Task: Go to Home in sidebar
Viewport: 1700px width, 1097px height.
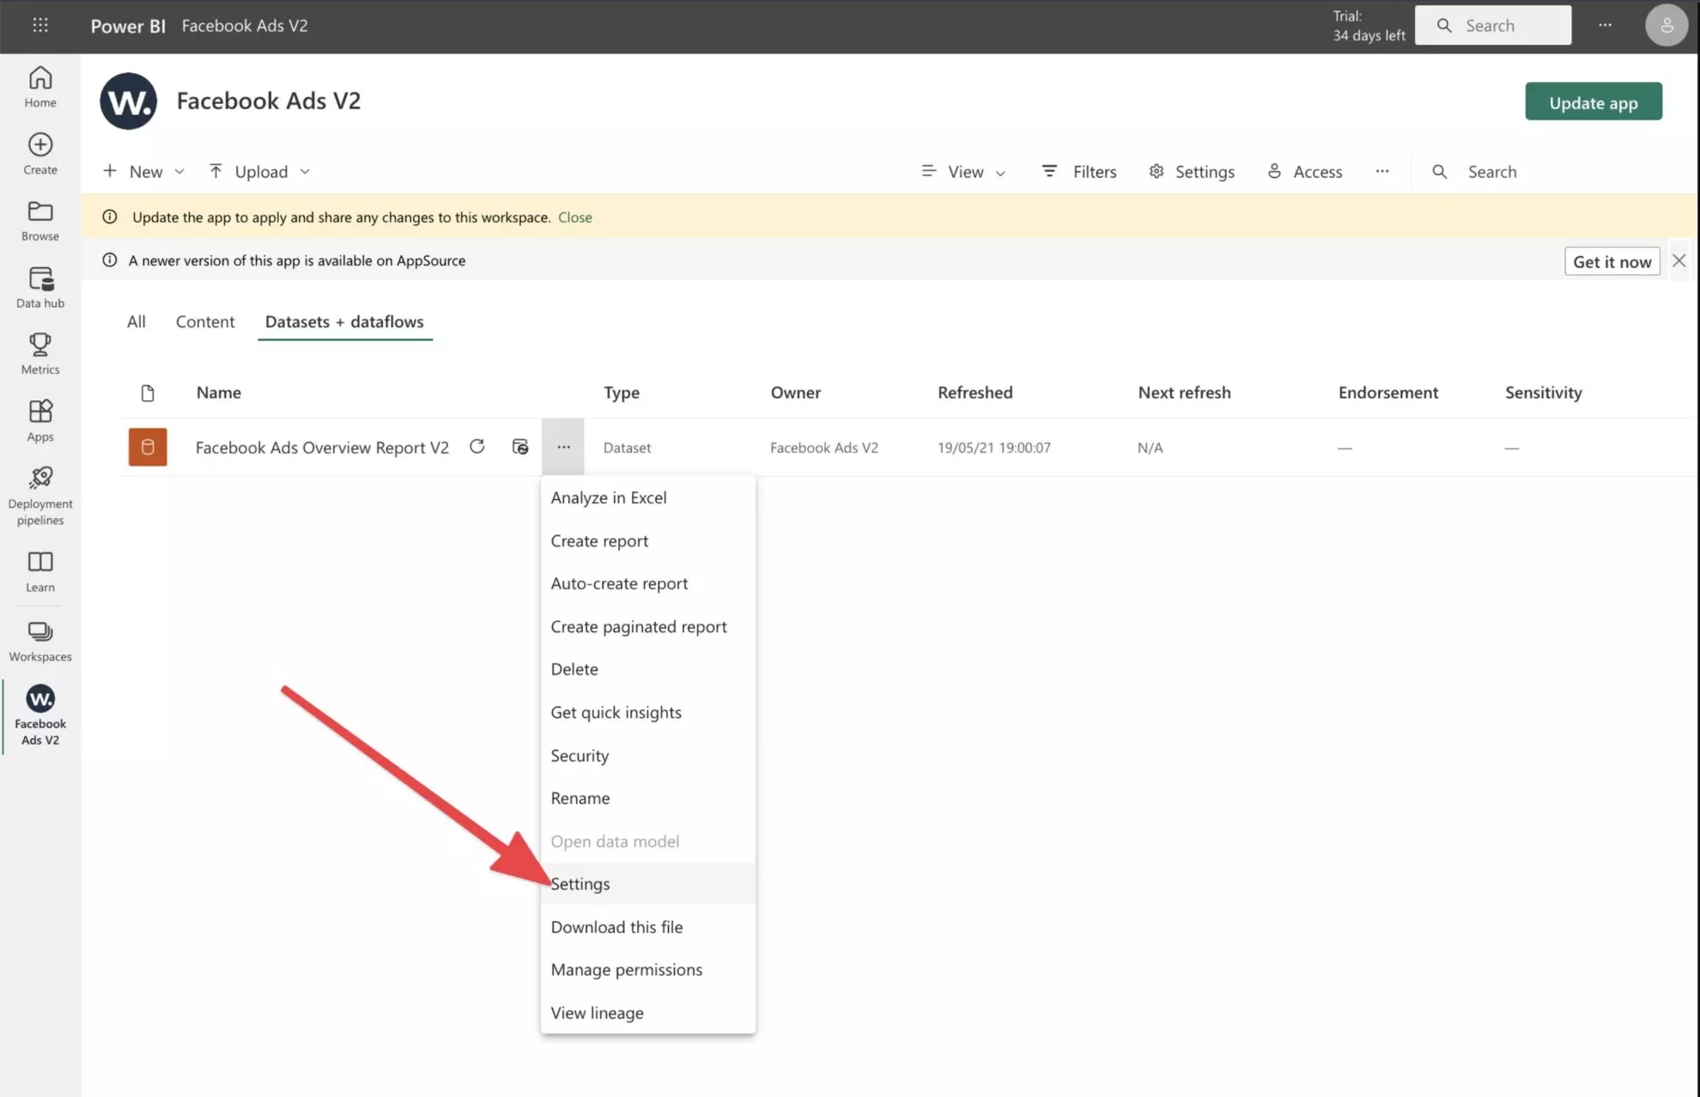Action: pyautogui.click(x=40, y=88)
